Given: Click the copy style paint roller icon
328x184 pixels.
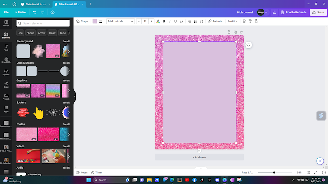Looking at the screenshot, I should (x=250, y=21).
